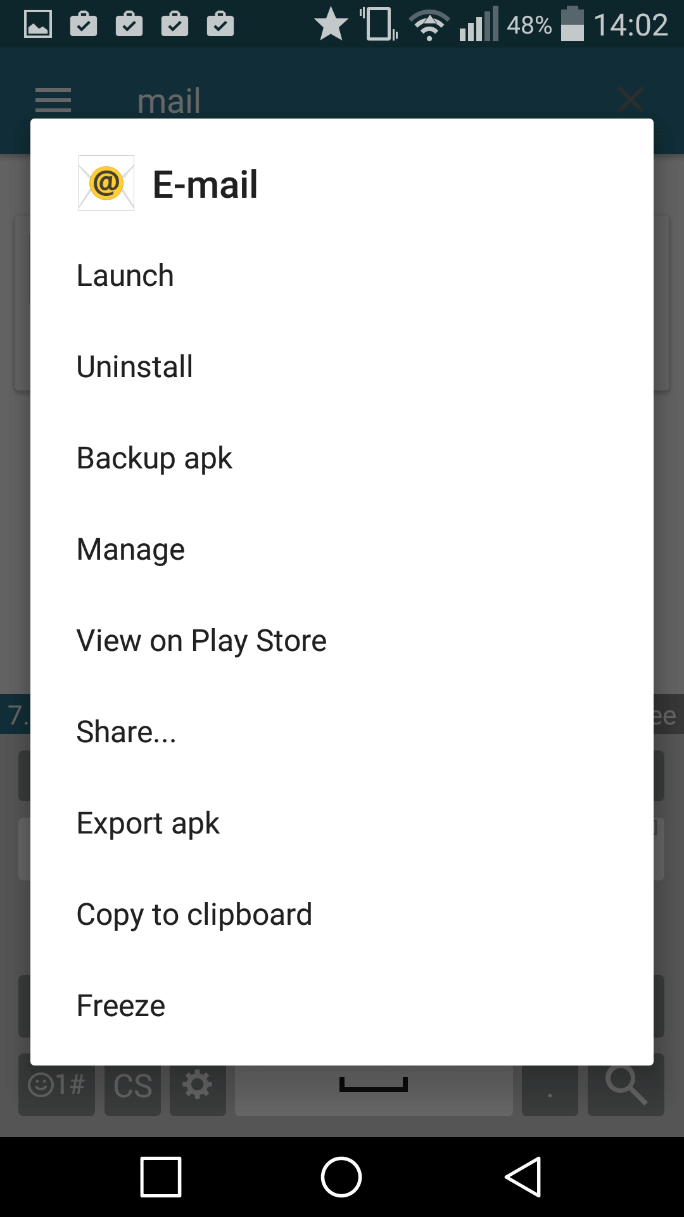Tap the Android home circle button
684x1217 pixels.
(341, 1177)
